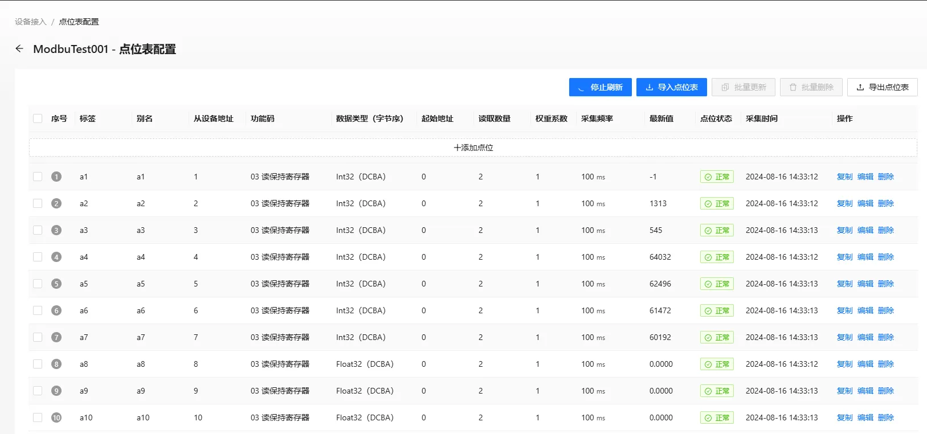Check the checkbox for row a3
The width and height of the screenshot is (927, 434).
click(x=38, y=230)
